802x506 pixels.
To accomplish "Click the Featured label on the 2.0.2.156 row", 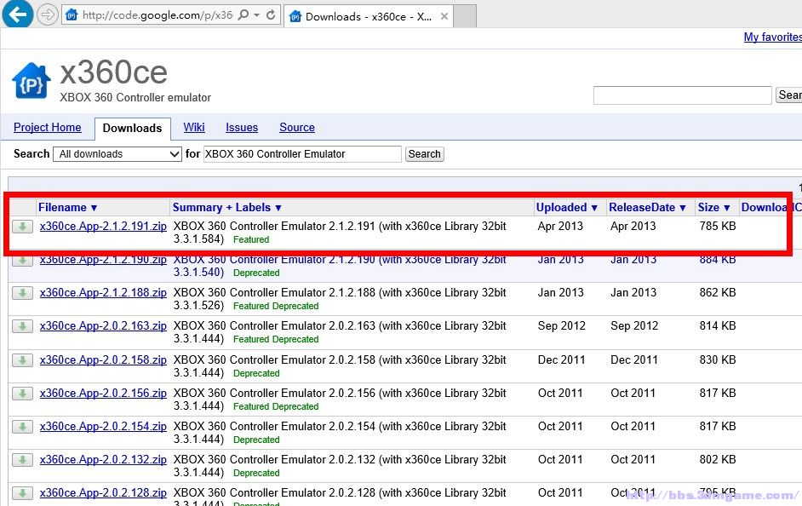I will pyautogui.click(x=251, y=406).
